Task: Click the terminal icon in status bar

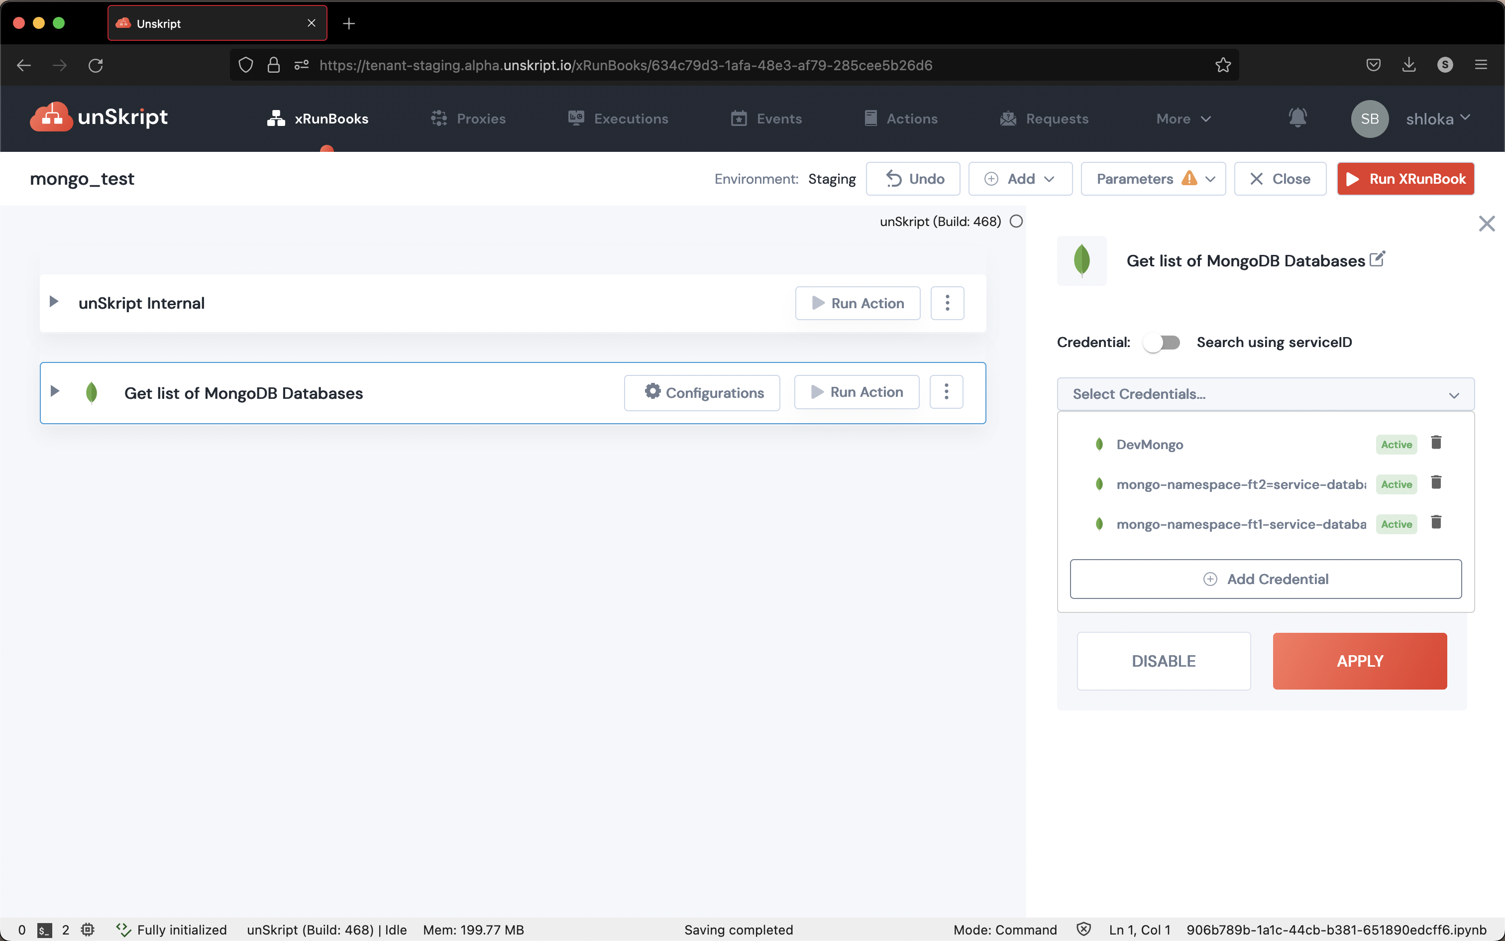Action: (44, 931)
